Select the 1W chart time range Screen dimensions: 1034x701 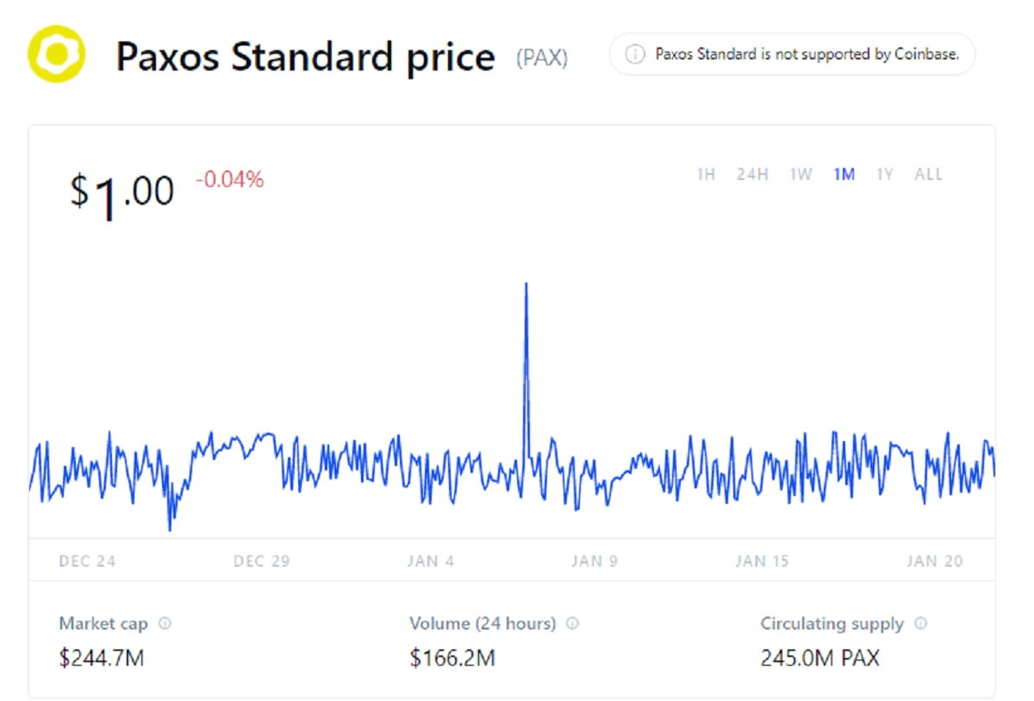[800, 175]
